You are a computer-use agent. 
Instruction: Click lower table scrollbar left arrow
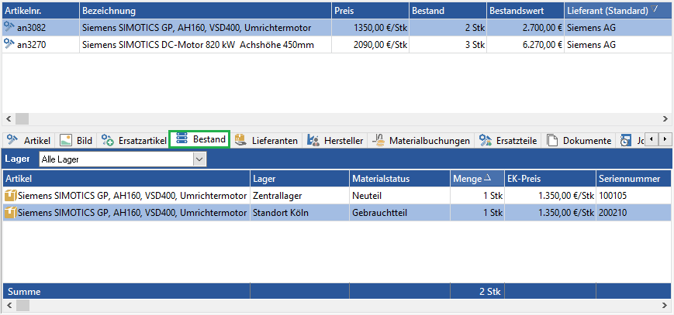[9, 306]
